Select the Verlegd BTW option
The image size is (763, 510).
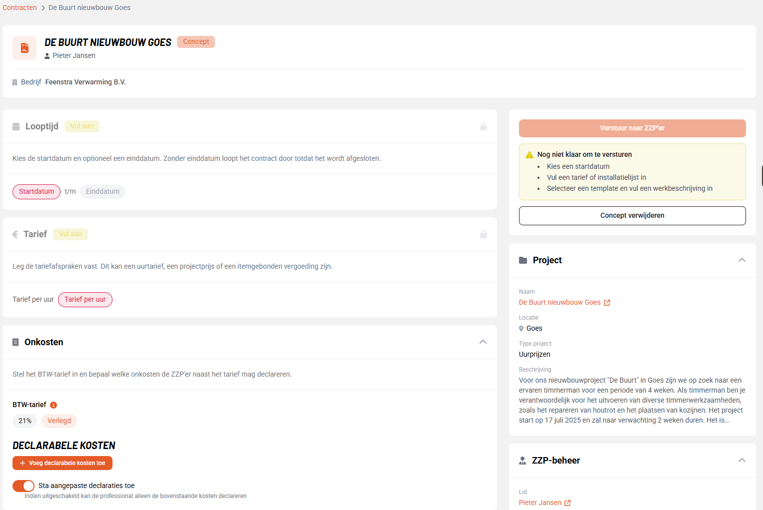[59, 421]
